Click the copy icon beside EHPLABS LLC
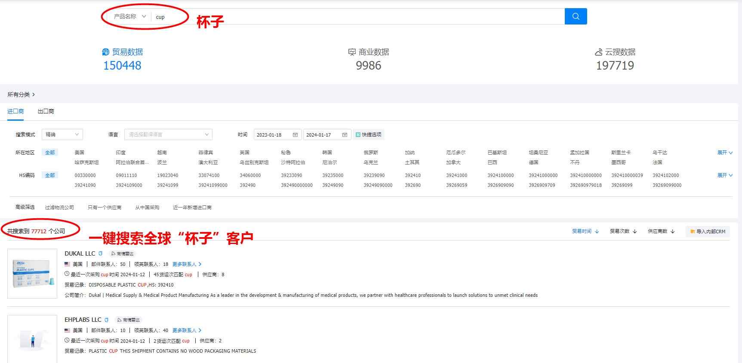The width and height of the screenshot is (742, 363). (107, 320)
